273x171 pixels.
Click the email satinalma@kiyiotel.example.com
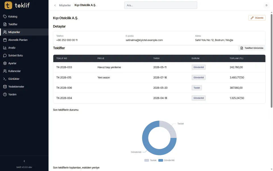click(x=144, y=40)
